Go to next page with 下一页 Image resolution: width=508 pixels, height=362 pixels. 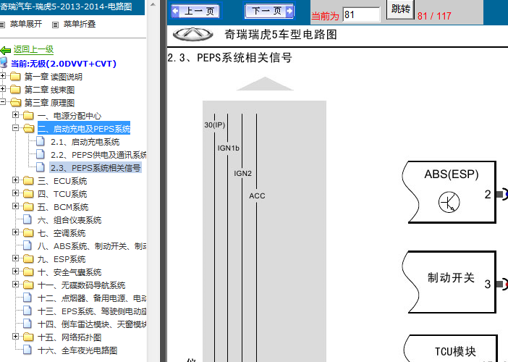[269, 11]
